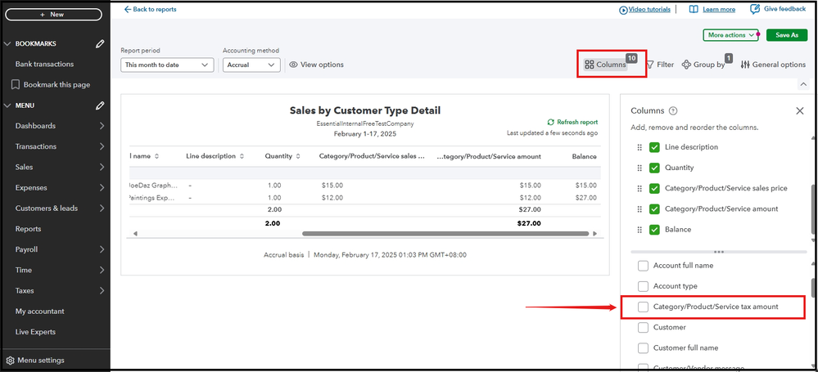Uncheck the Quantity column checkbox
Viewport: 818px width, 372px height.
[x=654, y=168]
